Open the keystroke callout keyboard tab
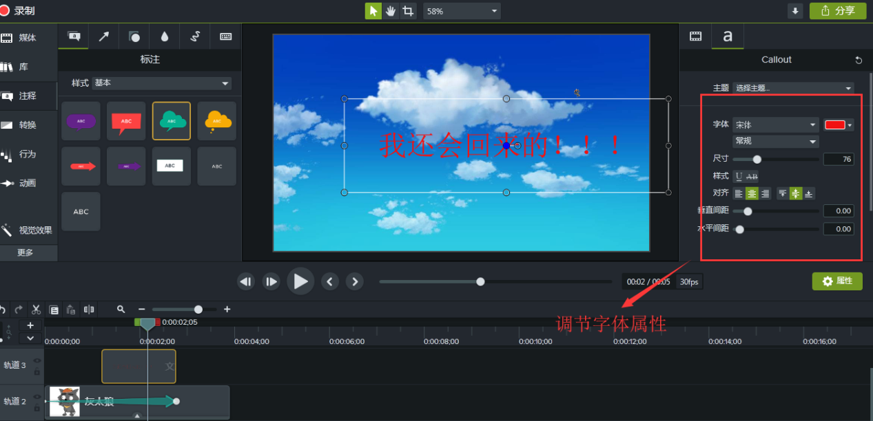Image resolution: width=873 pixels, height=421 pixels. [225, 37]
